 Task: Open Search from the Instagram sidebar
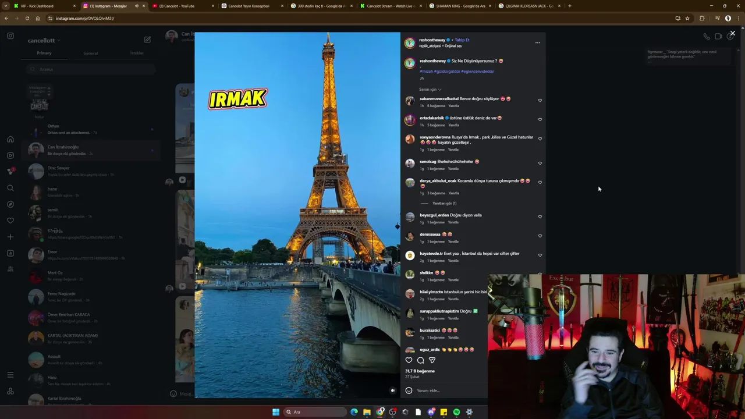tap(10, 188)
